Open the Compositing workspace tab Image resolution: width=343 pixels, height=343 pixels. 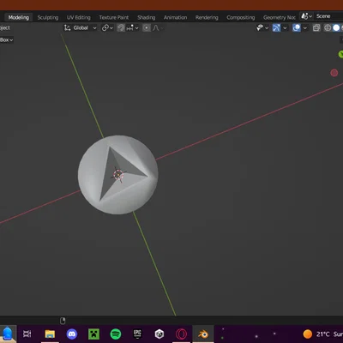(241, 17)
